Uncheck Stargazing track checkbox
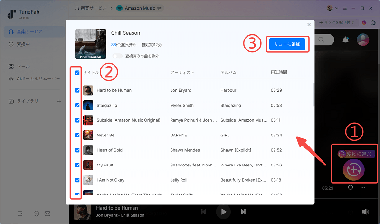The height and width of the screenshot is (224, 380). click(77, 105)
